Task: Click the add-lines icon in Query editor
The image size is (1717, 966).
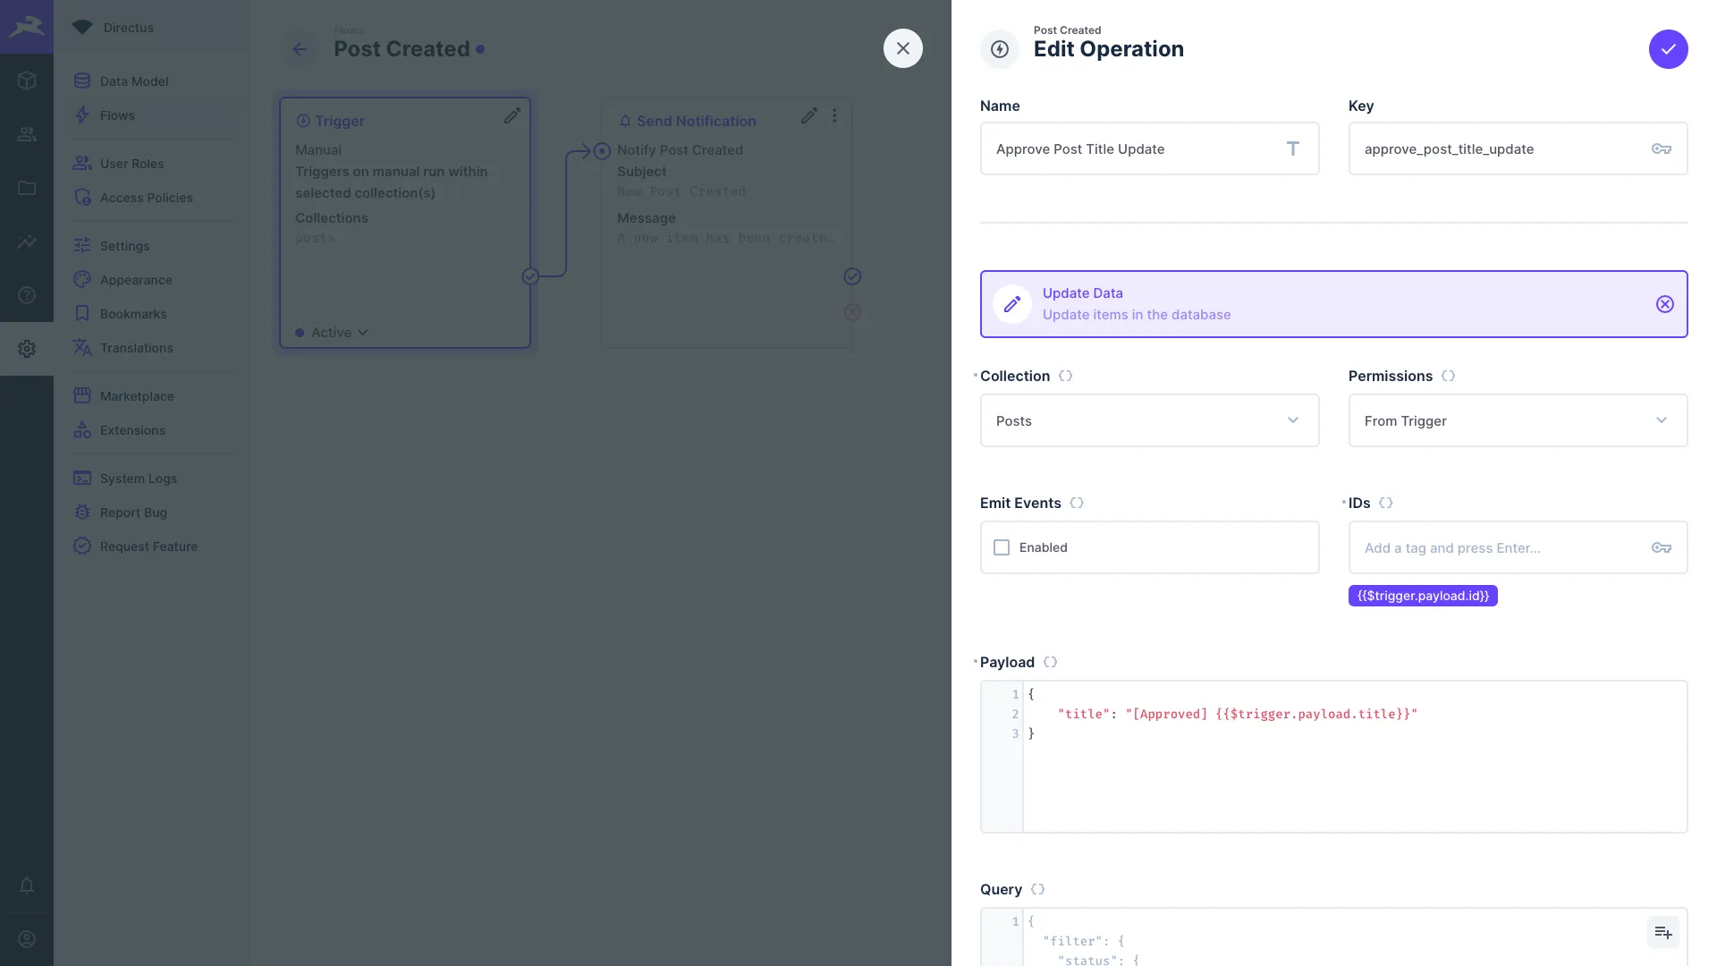Action: click(1662, 932)
